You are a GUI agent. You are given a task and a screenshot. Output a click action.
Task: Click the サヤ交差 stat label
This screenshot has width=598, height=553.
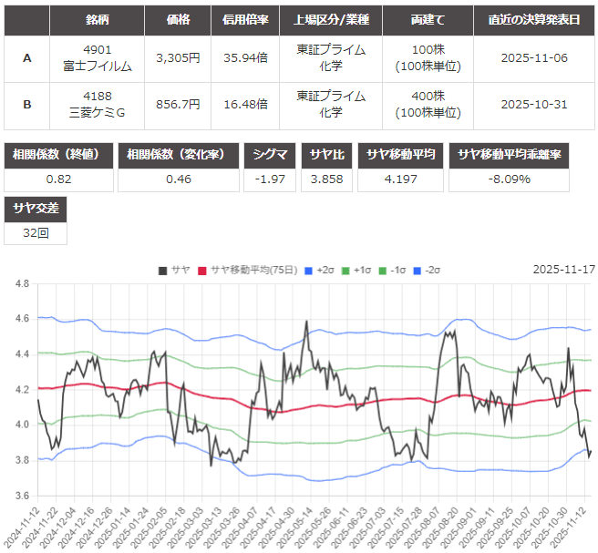pyautogui.click(x=35, y=209)
